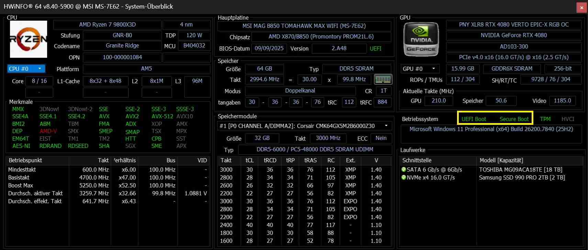Click the BIOS-Datum 09/09/2025 value
588x250 pixels.
click(x=269, y=48)
